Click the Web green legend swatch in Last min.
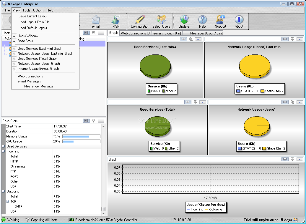 [x=149, y=91]
